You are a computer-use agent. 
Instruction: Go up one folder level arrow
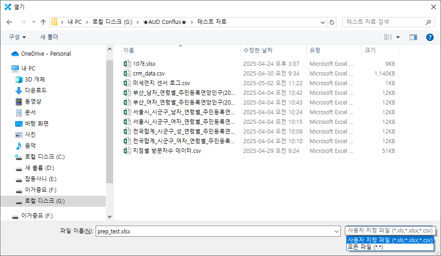point(43,22)
